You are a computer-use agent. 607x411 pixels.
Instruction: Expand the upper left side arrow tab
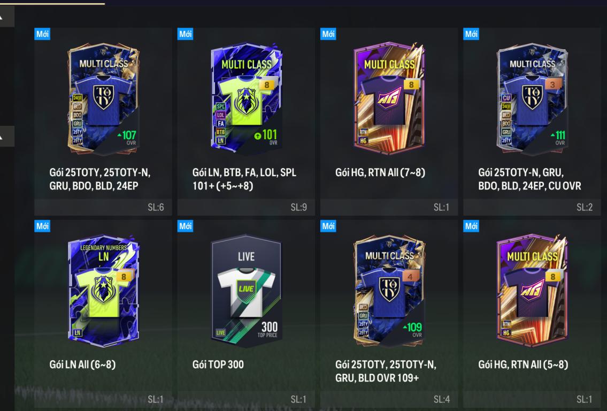6,17
